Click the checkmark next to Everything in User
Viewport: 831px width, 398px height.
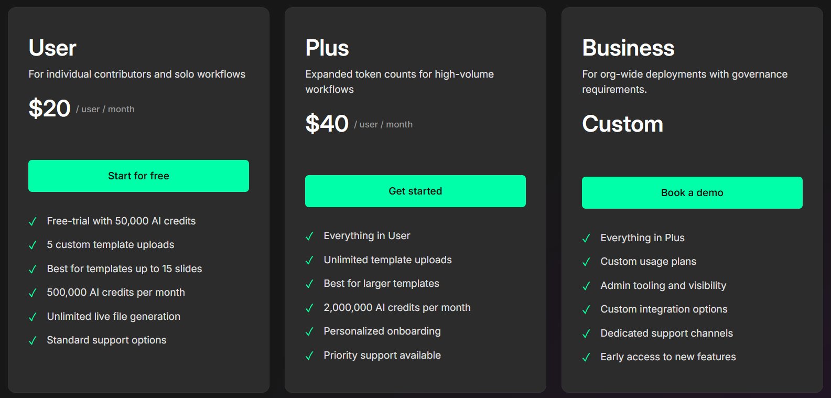(x=309, y=236)
